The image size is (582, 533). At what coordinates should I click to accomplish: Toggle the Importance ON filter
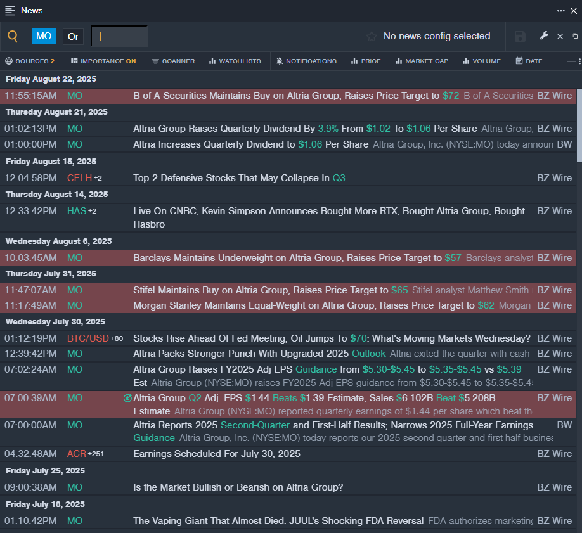point(103,61)
